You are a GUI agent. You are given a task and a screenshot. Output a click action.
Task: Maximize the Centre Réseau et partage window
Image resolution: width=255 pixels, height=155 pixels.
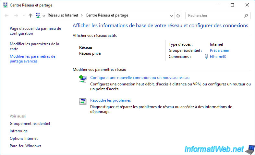point(232,5)
